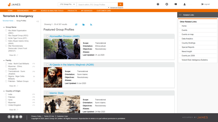
Task: Select the Al-Qaeda in the Islamic Maghreb result checkbox
Action: click(x=47, y=65)
